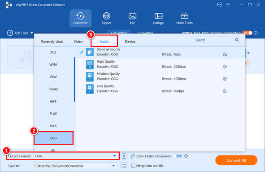Select FLAC format in list
This screenshot has width=265, height=172.
(x=53, y=114)
